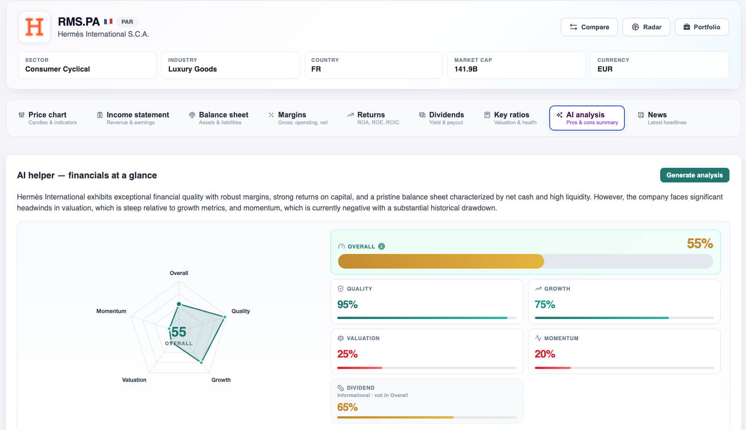Click the Hermès H company logo
The width and height of the screenshot is (746, 430).
(x=34, y=27)
